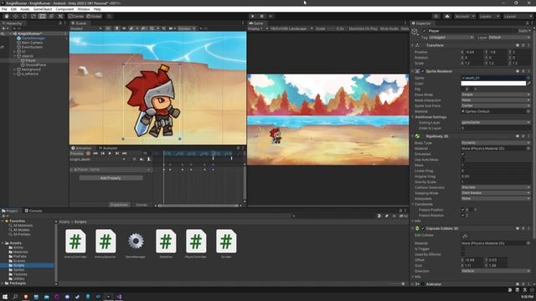
Task: Go to next keyframe in Animation window
Action: 117,154
